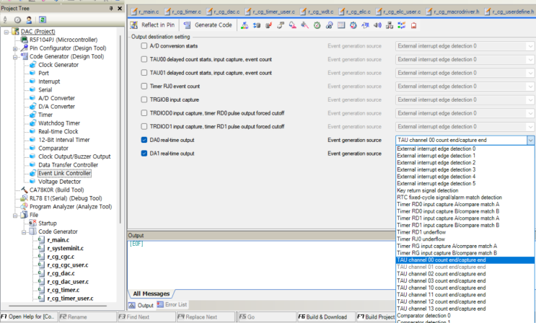Pin the Project Tree panel
The width and height of the screenshot is (536, 323).
coord(111,8)
